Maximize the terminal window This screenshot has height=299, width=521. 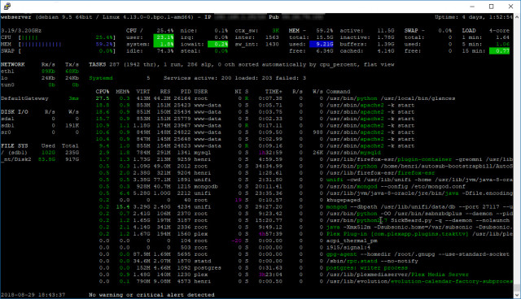pos(492,6)
